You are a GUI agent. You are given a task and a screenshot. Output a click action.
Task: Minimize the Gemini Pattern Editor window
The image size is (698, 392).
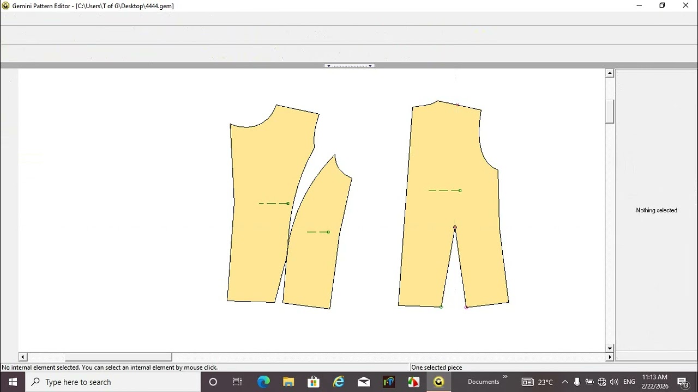[639, 5]
